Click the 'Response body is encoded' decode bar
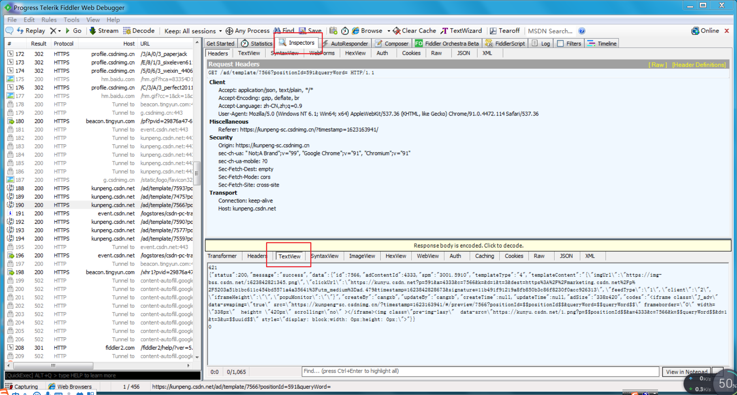 point(468,245)
